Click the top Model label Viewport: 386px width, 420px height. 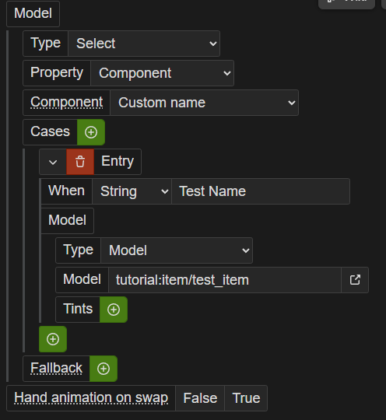(33, 13)
